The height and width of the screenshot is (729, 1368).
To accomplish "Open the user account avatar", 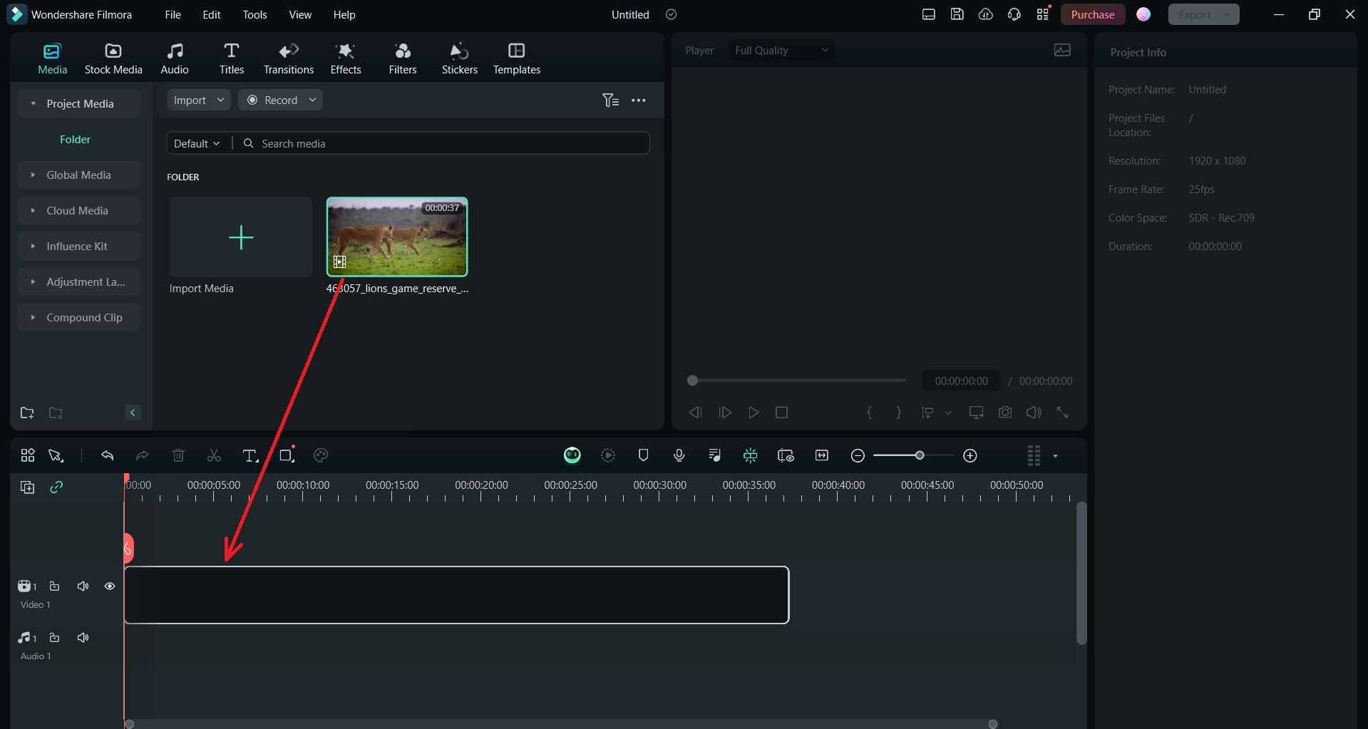I will coord(1143,14).
